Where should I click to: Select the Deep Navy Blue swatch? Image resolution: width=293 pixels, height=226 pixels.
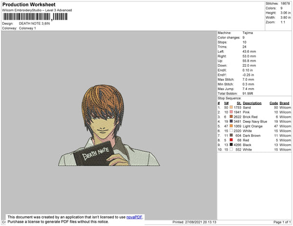tap(231, 121)
